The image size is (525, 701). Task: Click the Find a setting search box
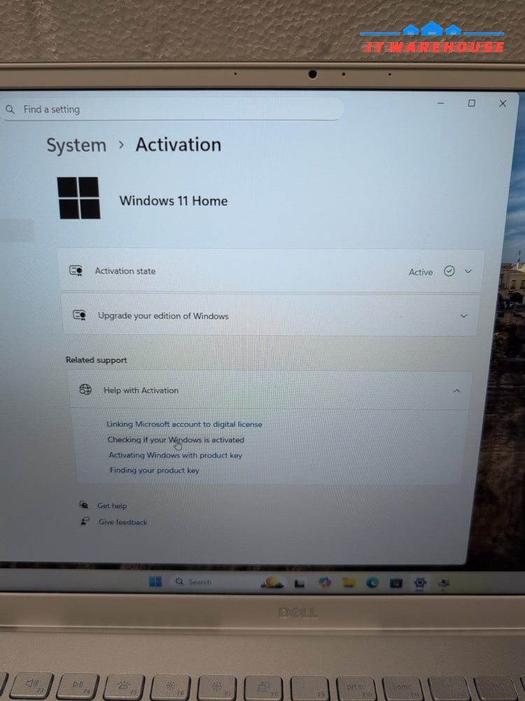pyautogui.click(x=172, y=109)
